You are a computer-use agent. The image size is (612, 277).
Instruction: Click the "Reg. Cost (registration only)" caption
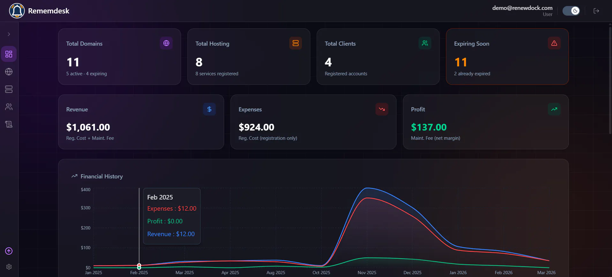[268, 138]
